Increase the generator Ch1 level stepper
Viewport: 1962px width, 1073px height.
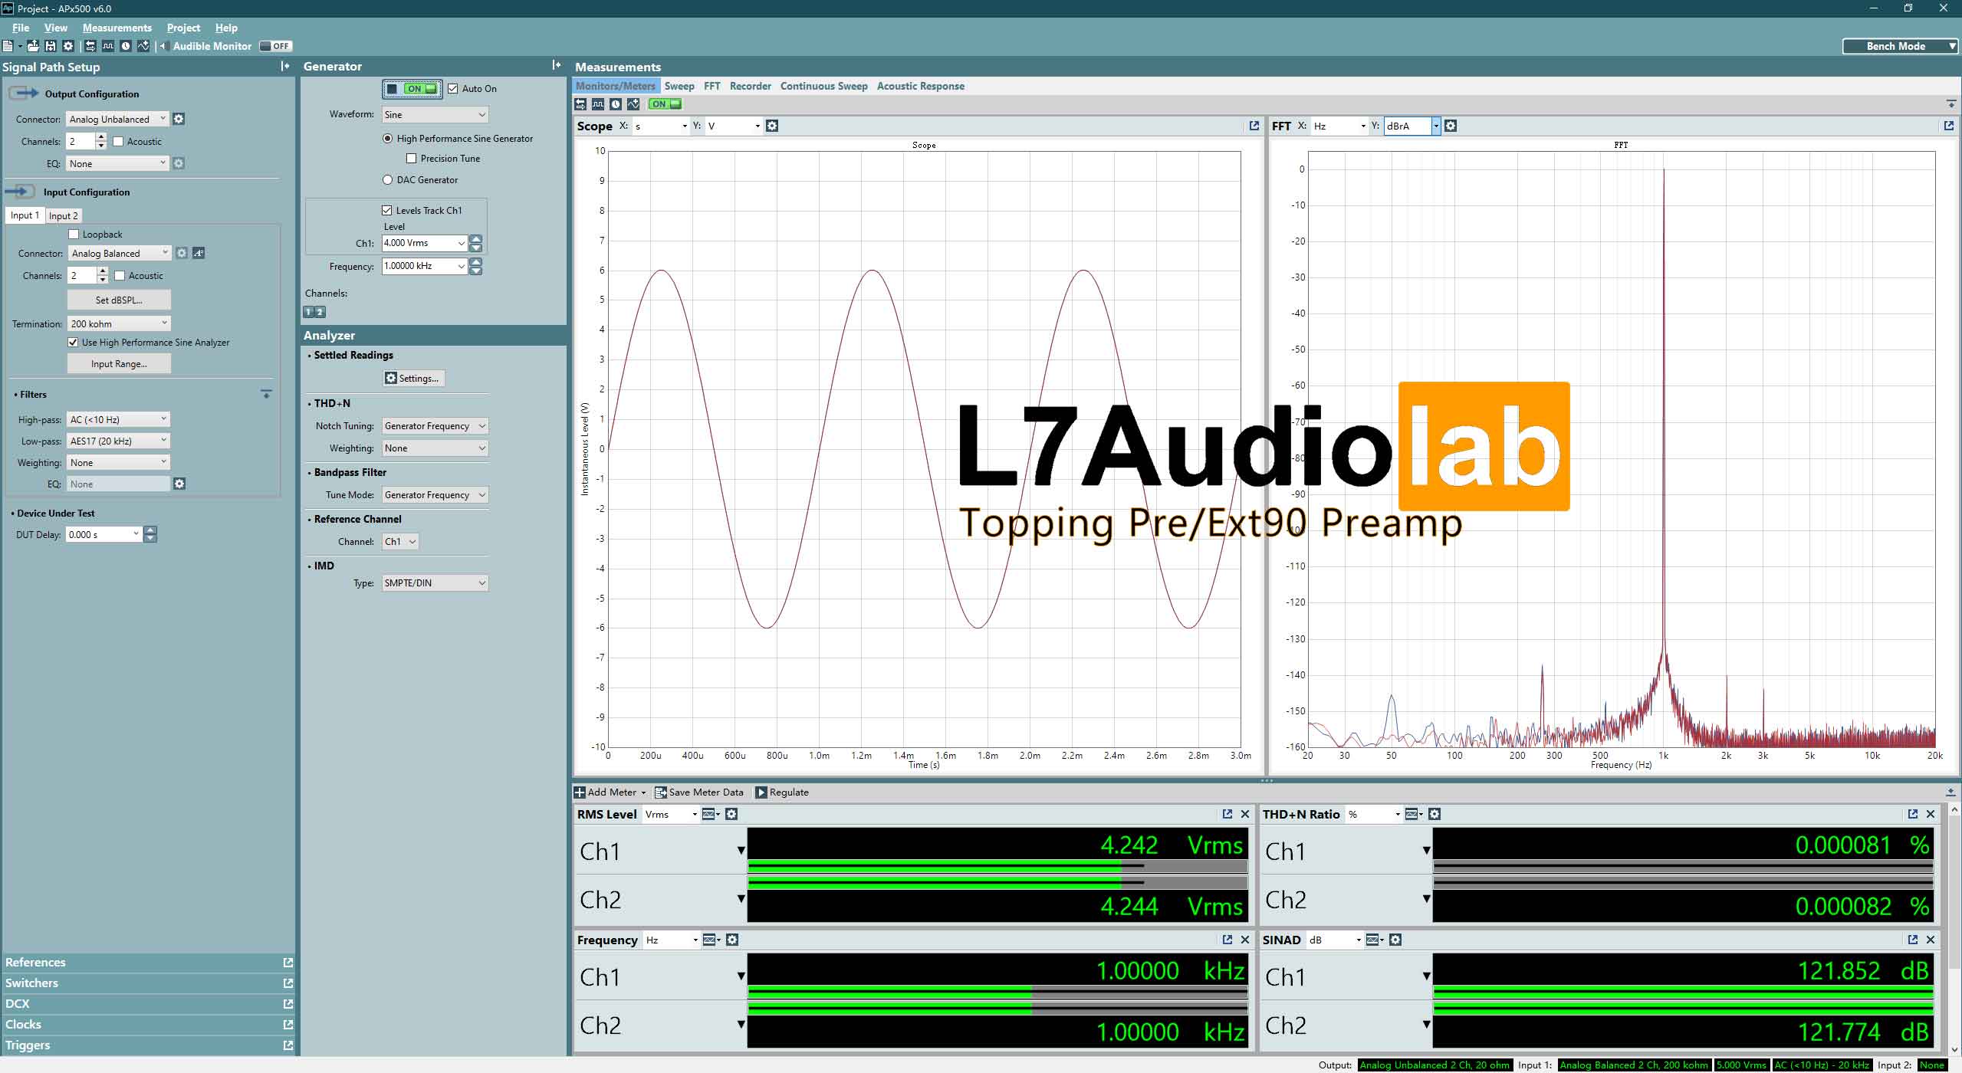point(476,239)
